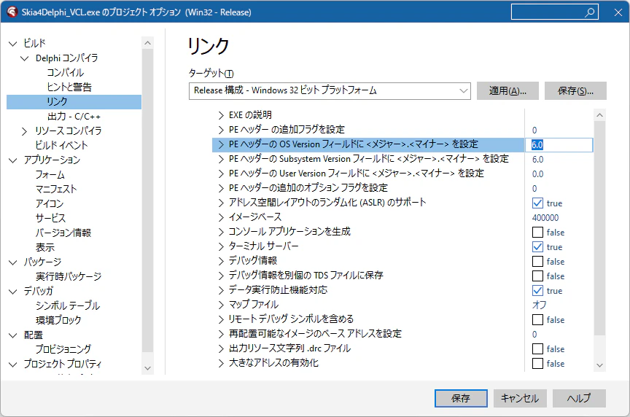Open 環境ブロック page
Viewport: 630px width, 417px height.
58,320
